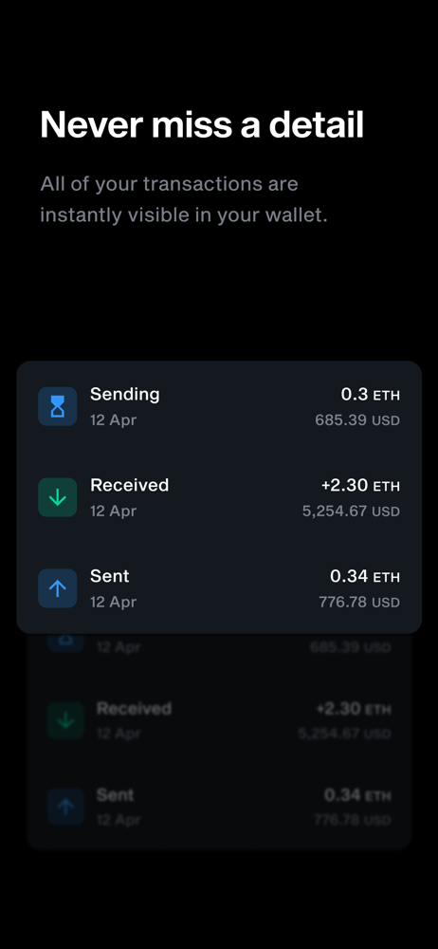Screen dimensions: 438x949
Task: Tap the Never miss a detail heading
Action: click(x=202, y=124)
